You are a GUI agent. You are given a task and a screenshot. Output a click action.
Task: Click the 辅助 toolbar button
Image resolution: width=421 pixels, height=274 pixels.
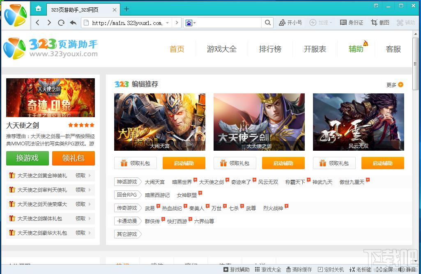pyautogui.click(x=406, y=23)
